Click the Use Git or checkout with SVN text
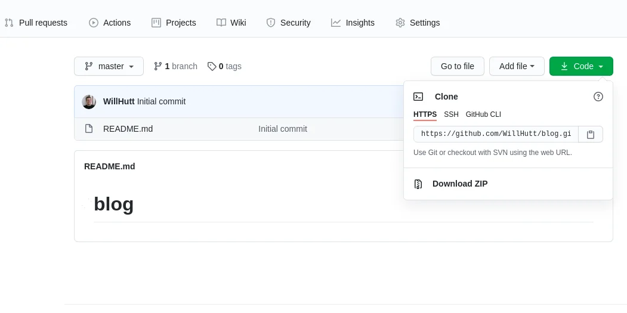 493,153
